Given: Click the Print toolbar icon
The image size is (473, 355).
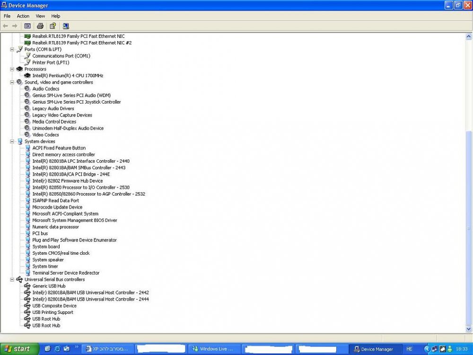Looking at the screenshot, I should 40,26.
